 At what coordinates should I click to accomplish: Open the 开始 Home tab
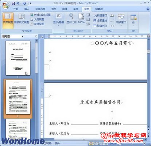pos(16,9)
